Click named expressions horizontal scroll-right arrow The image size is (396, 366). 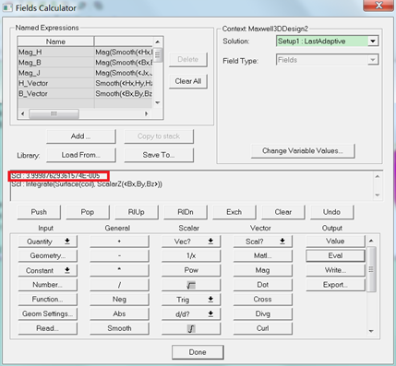(x=146, y=113)
